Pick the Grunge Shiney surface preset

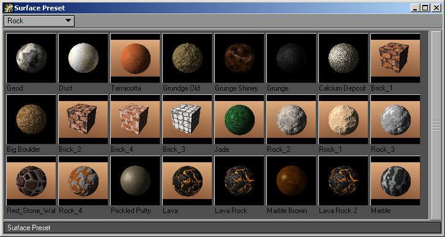(x=239, y=58)
